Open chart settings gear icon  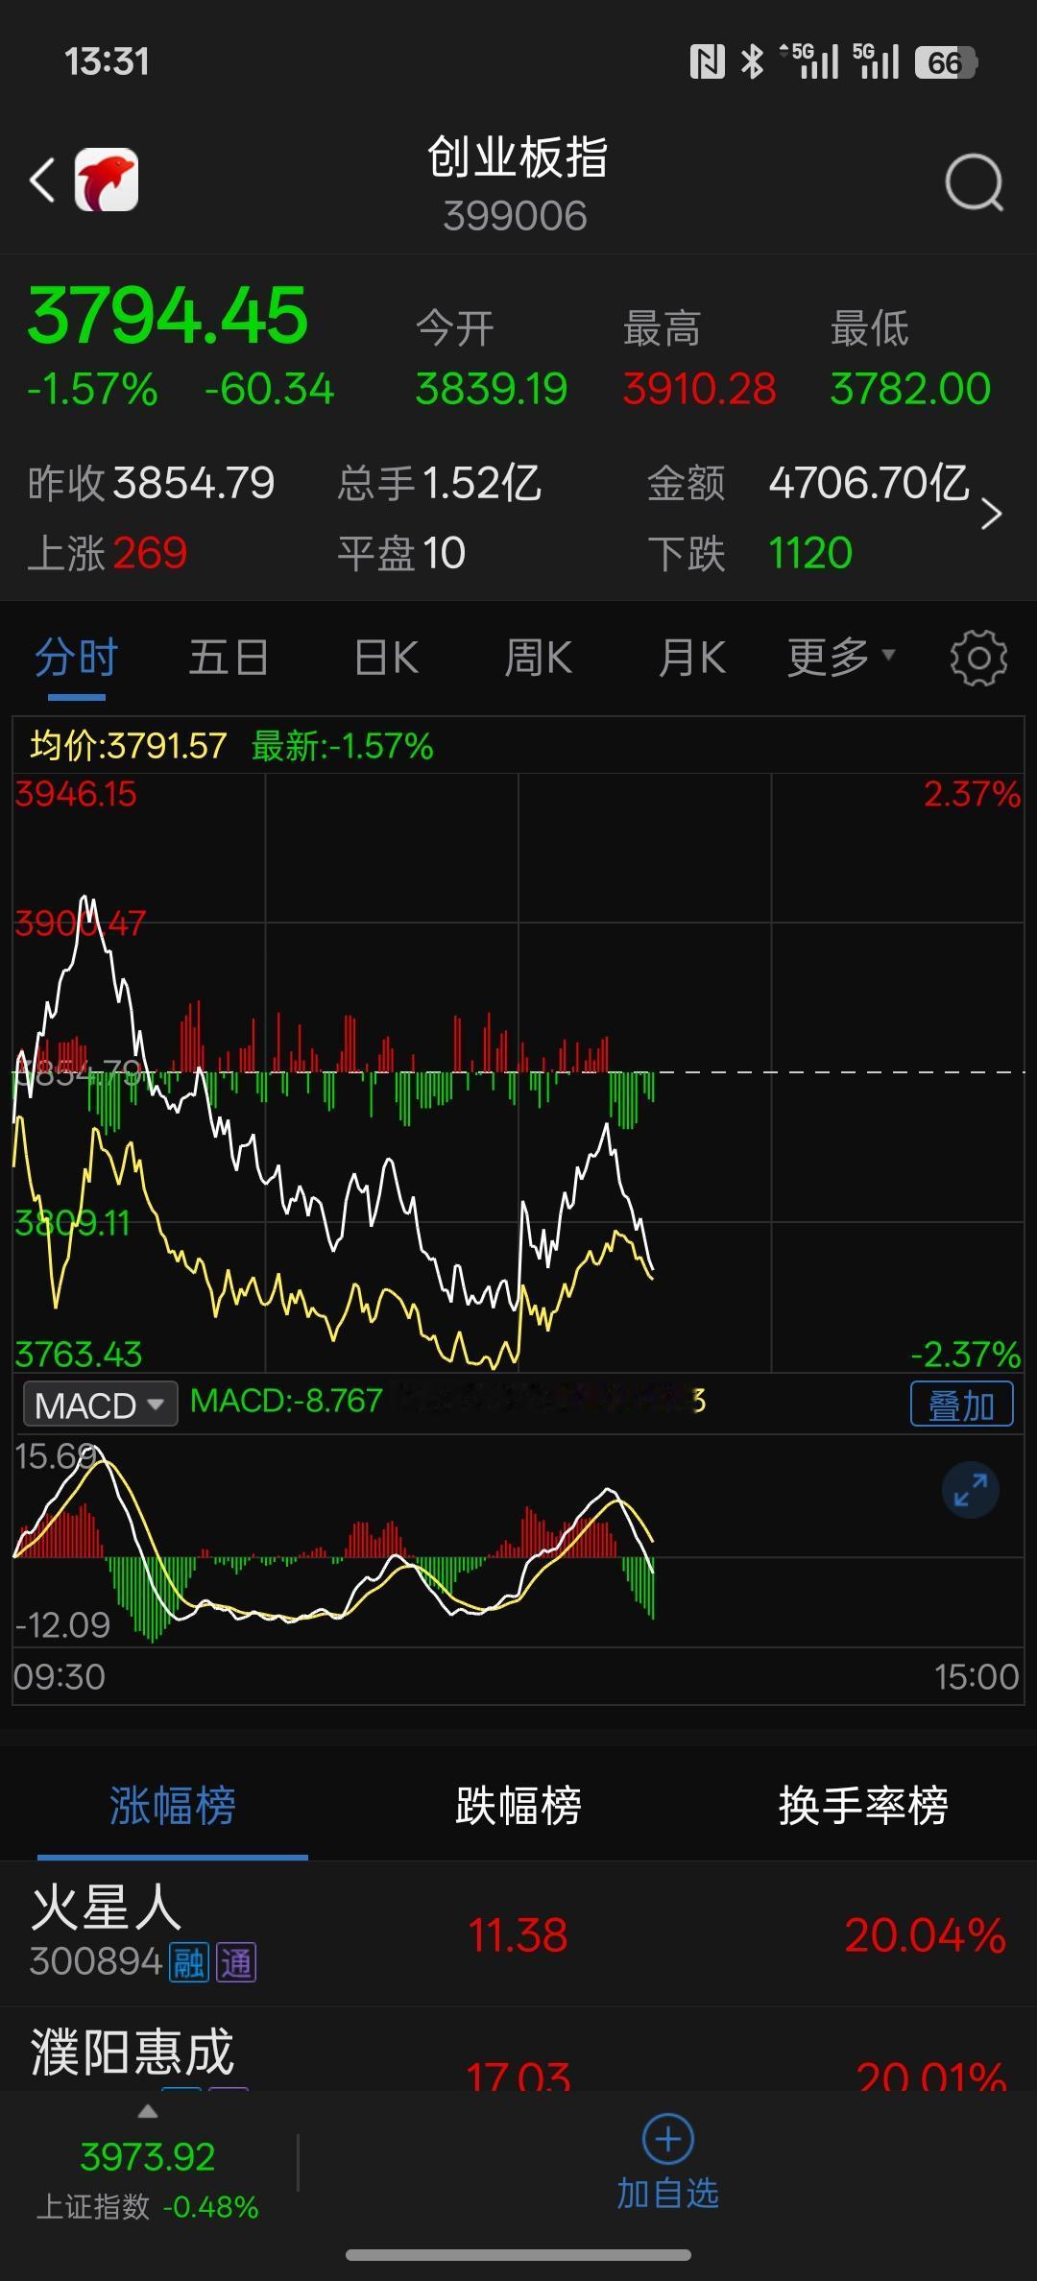tap(978, 659)
